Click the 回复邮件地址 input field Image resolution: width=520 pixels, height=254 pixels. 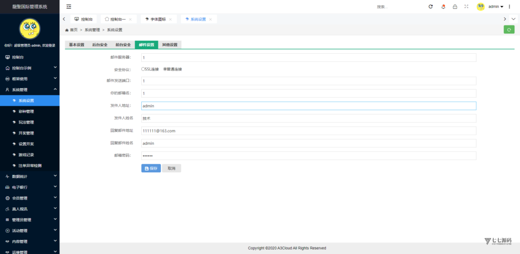pyautogui.click(x=308, y=131)
